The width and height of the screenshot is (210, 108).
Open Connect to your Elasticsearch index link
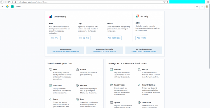tap(144, 51)
